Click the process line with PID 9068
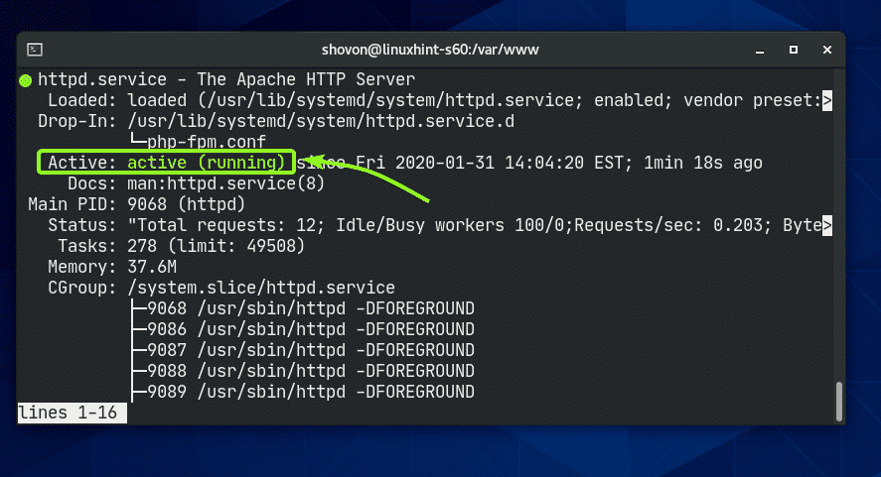 click(311, 308)
